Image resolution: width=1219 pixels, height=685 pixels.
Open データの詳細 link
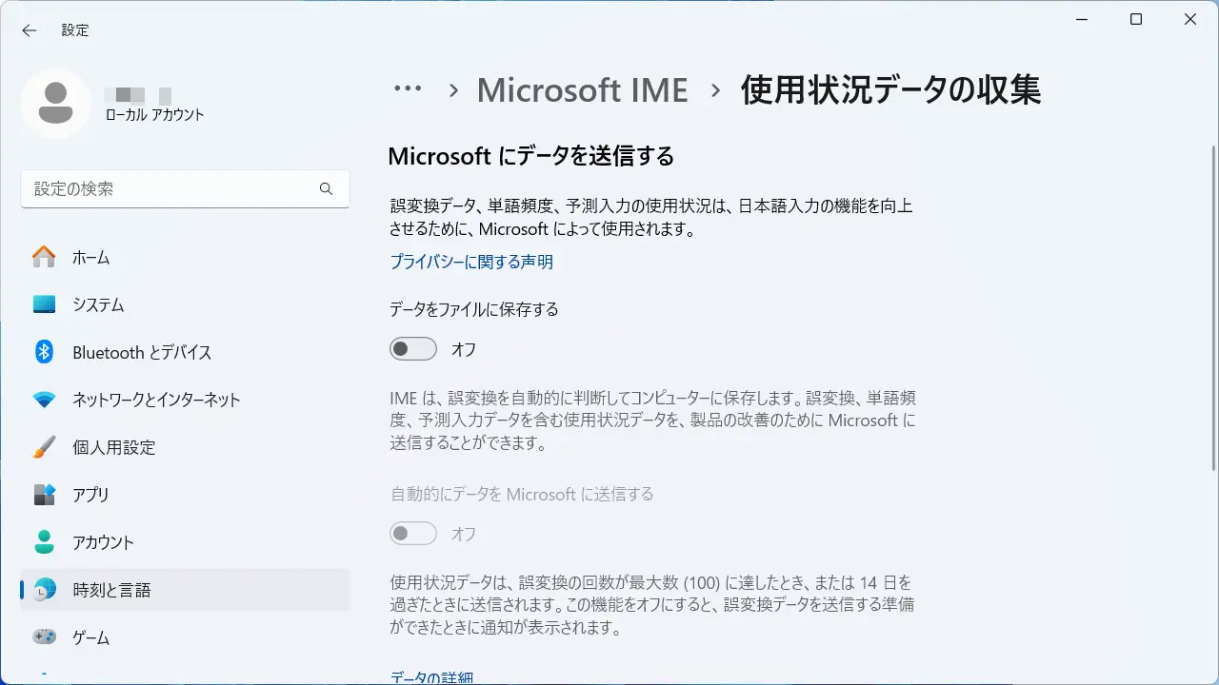[x=431, y=677]
